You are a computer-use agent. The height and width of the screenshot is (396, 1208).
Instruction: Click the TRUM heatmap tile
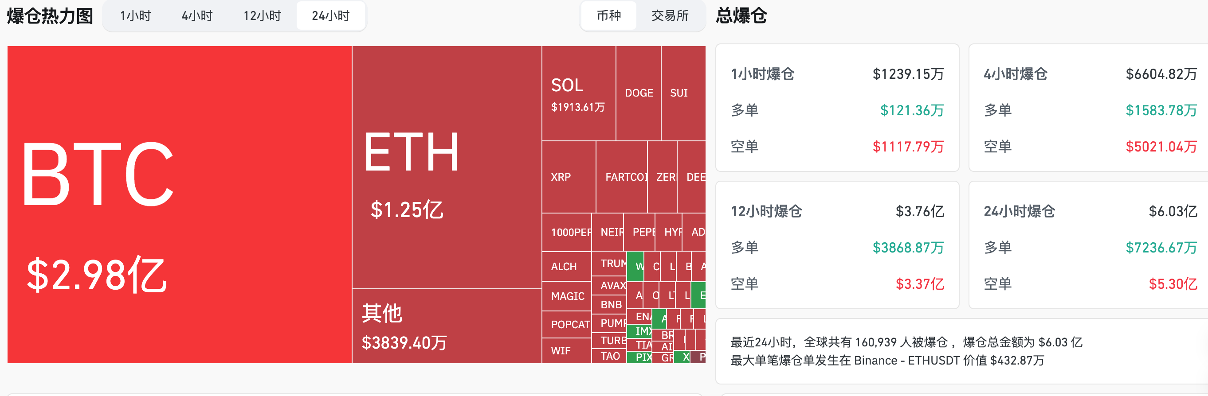[610, 264]
